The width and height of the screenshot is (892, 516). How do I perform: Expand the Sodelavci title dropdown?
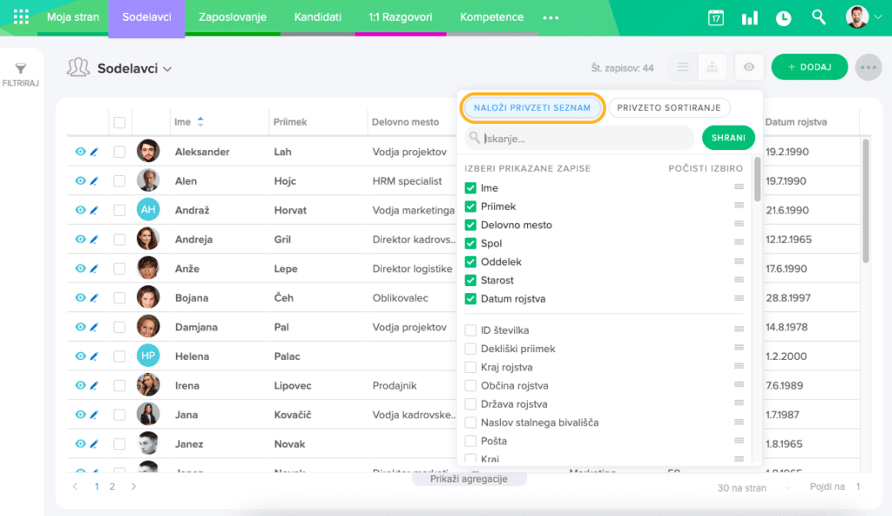click(167, 69)
